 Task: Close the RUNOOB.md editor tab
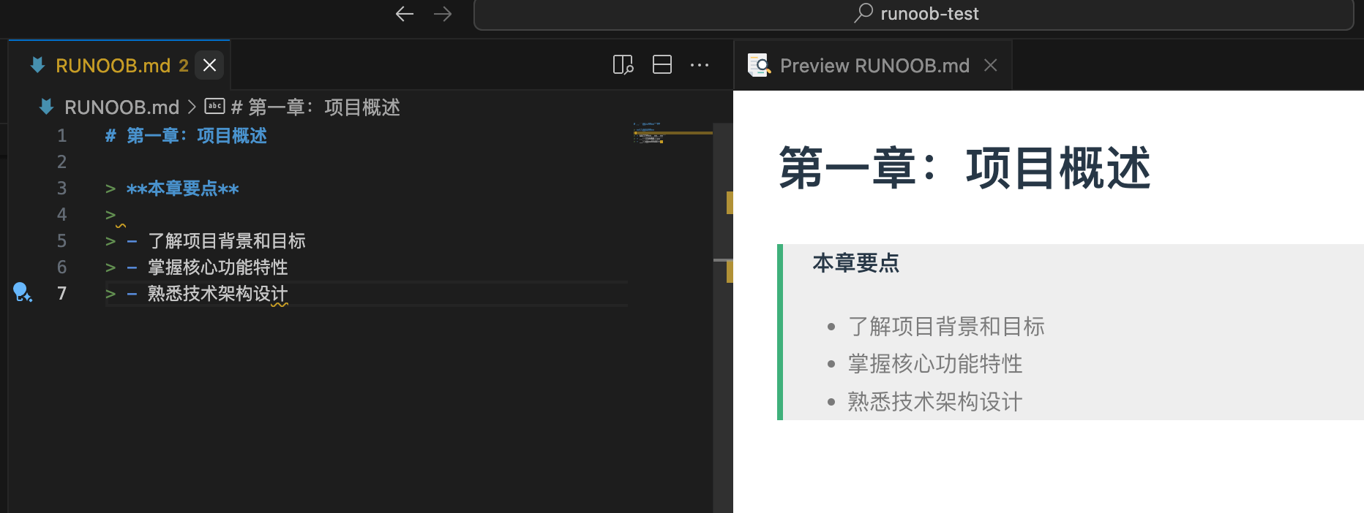click(209, 65)
